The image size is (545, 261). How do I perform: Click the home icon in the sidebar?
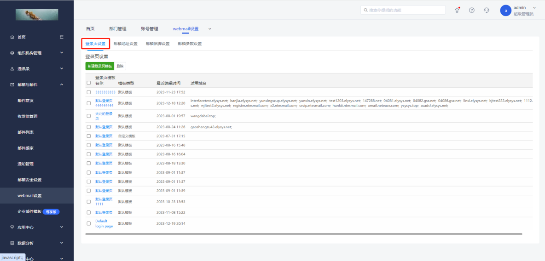click(12, 37)
